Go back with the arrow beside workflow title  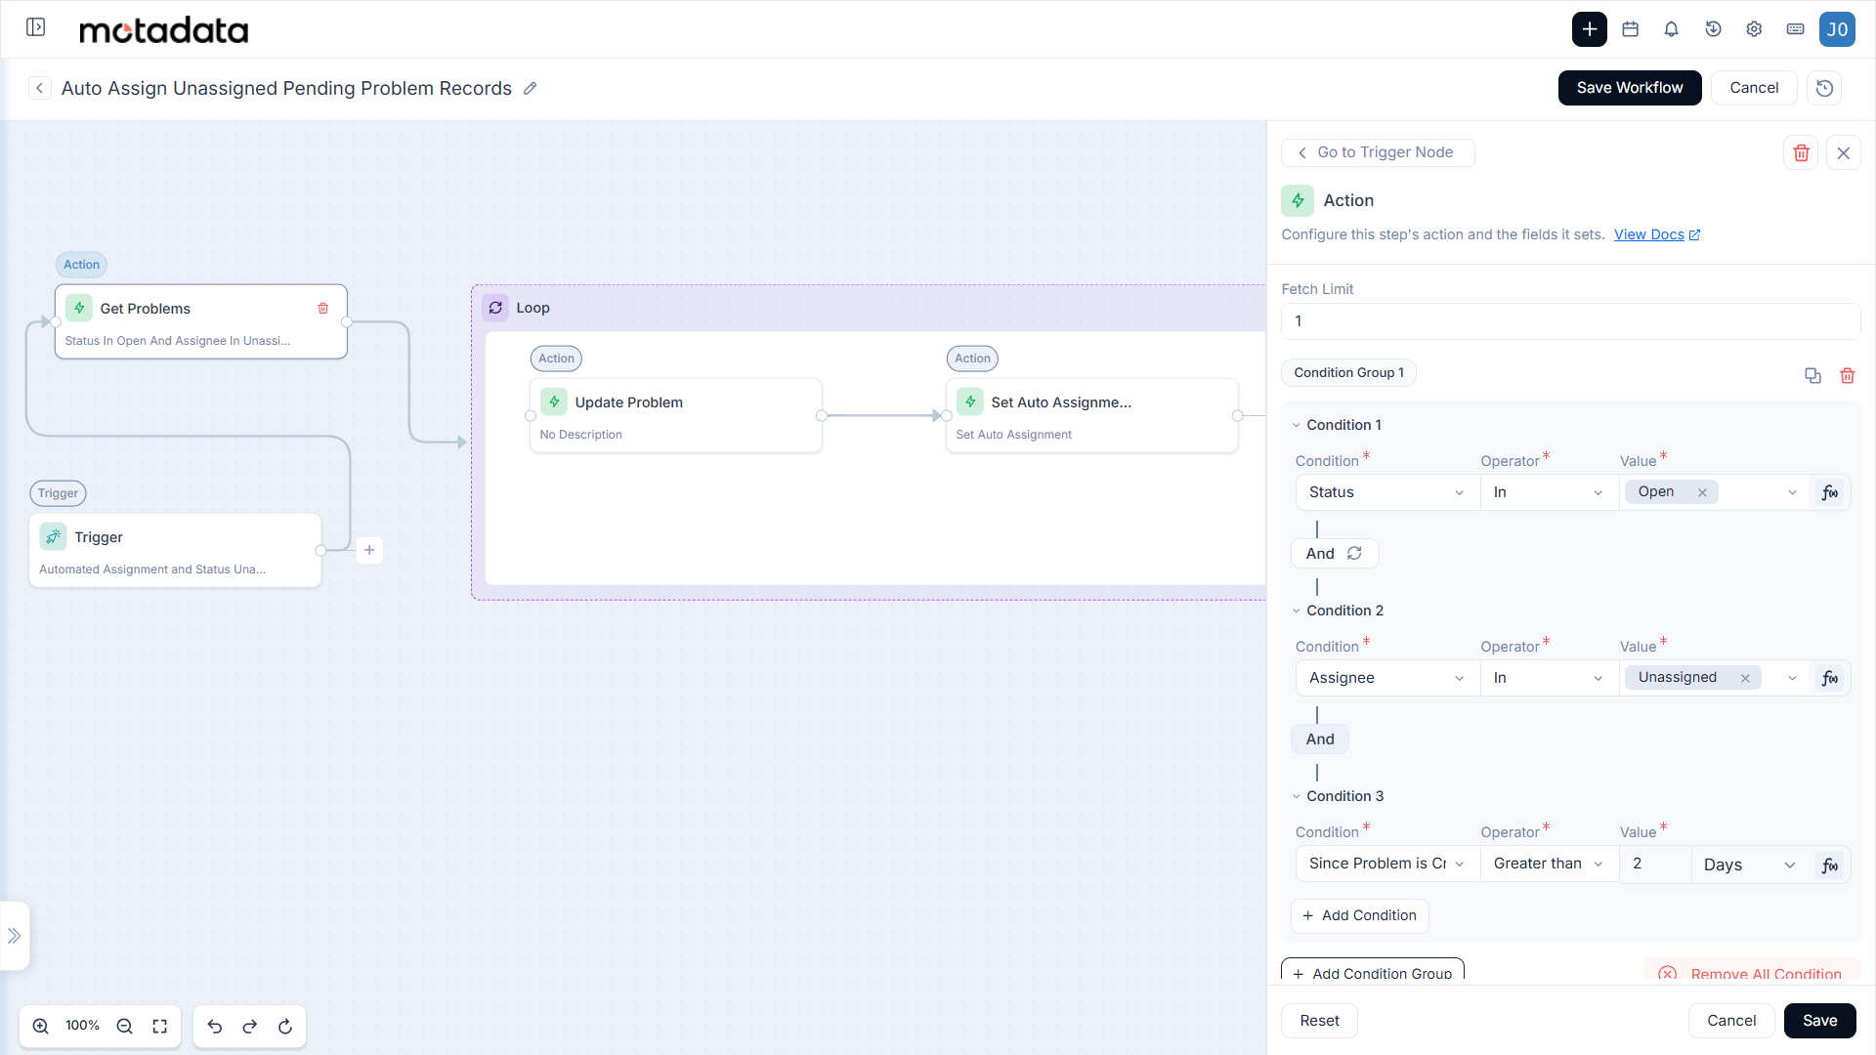[39, 88]
